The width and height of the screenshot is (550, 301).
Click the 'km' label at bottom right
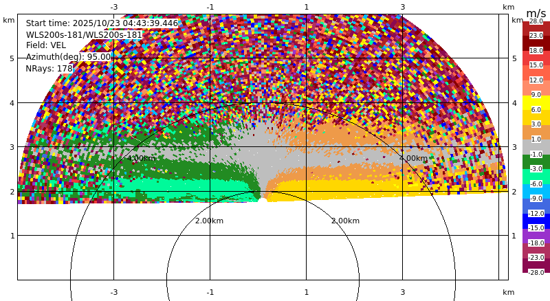[508, 292]
